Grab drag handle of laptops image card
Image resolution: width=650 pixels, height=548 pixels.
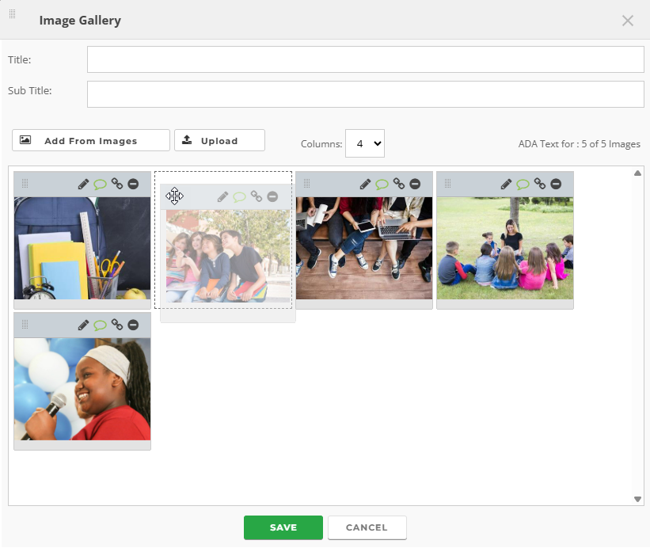[306, 183]
